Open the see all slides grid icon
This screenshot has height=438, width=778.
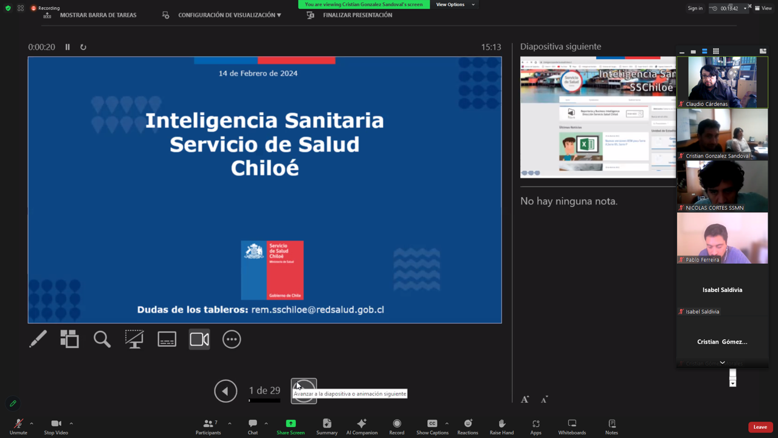70,339
